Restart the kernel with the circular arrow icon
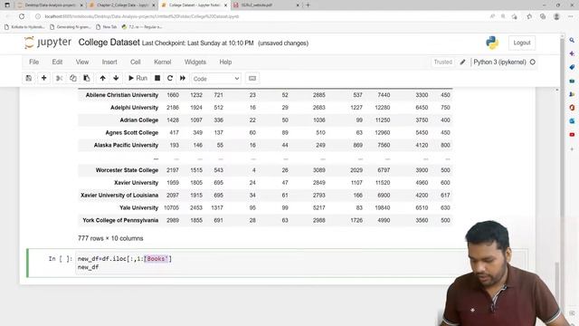Viewport: 579px width, 326px height. pyautogui.click(x=170, y=79)
